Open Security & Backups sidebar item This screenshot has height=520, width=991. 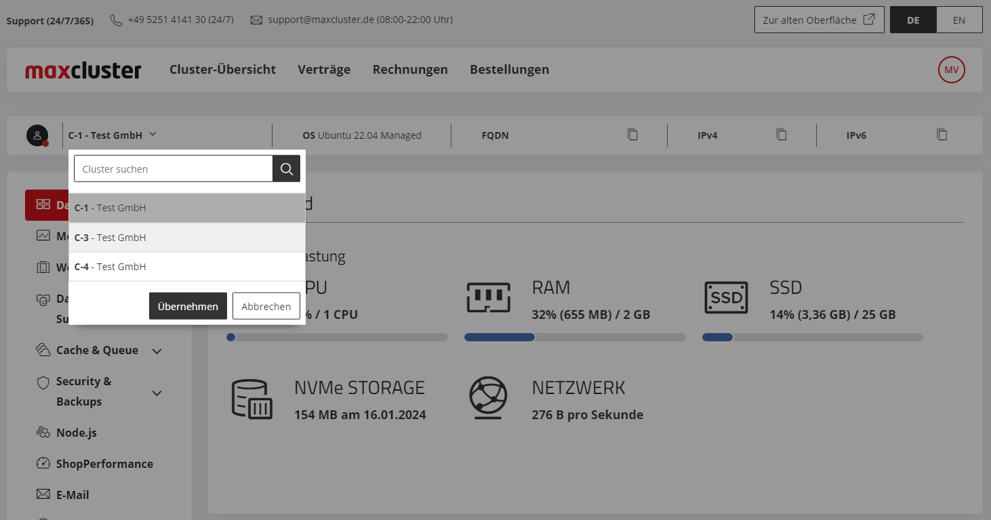pyautogui.click(x=84, y=391)
